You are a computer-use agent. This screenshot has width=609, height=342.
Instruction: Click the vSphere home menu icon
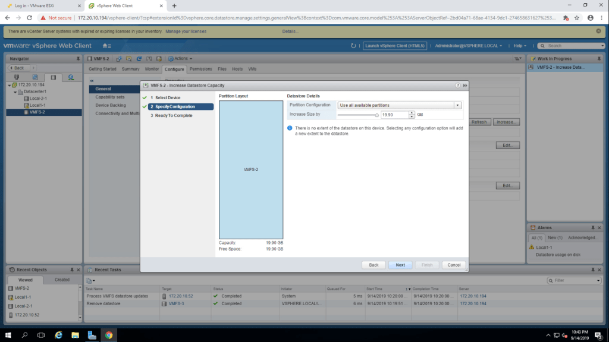coord(106,46)
